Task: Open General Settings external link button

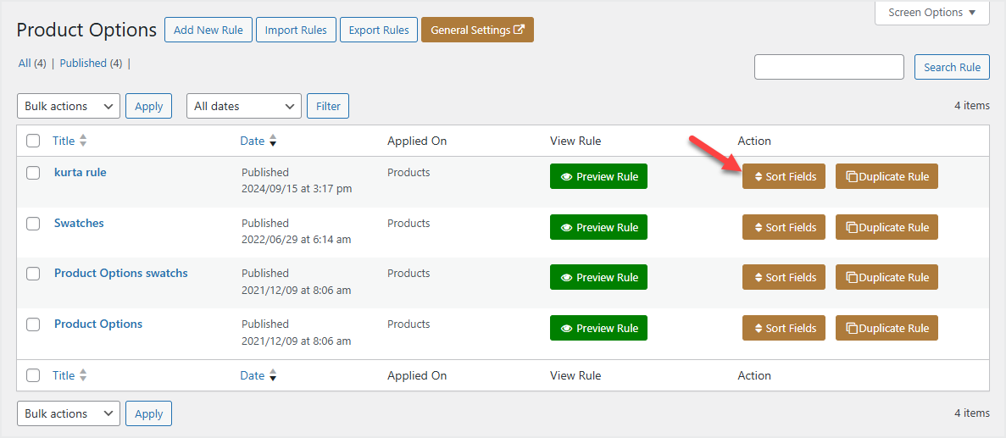Action: pyautogui.click(x=477, y=30)
